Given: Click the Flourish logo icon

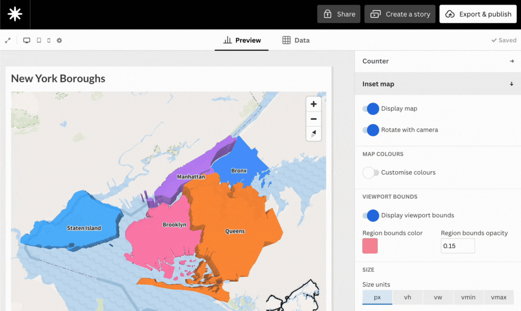Looking at the screenshot, I should 15,14.
